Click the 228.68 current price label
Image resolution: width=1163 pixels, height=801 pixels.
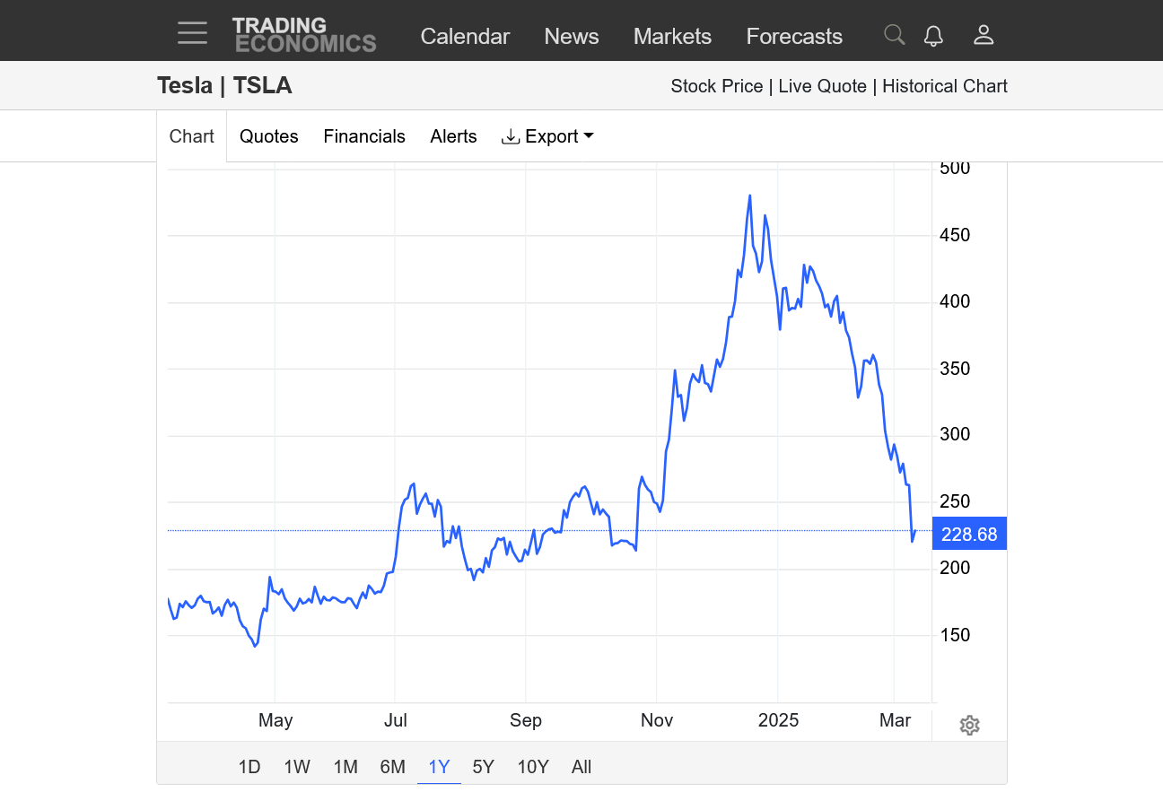coord(969,535)
